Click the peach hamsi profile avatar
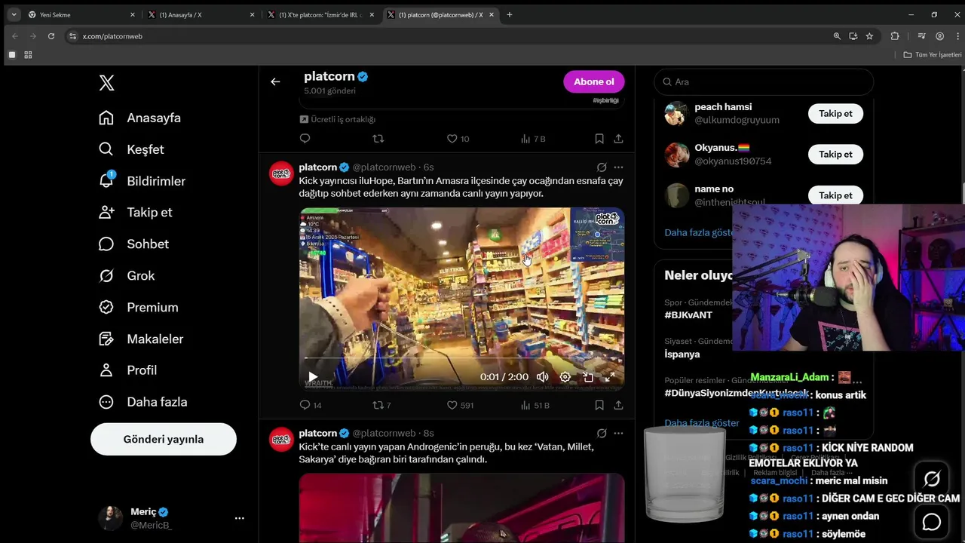This screenshot has height=543, width=965. tap(676, 113)
